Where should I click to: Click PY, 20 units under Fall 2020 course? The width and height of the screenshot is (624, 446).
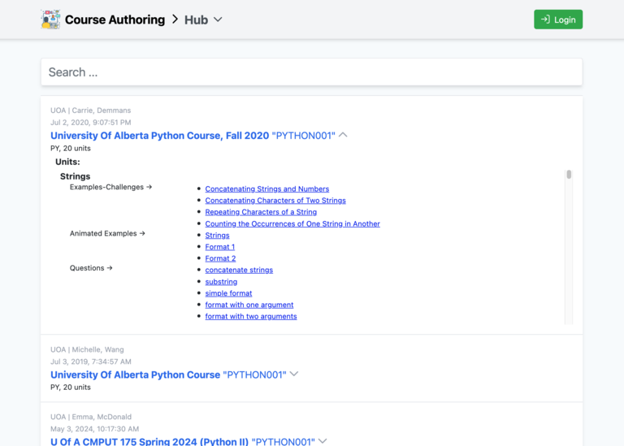[71, 149]
